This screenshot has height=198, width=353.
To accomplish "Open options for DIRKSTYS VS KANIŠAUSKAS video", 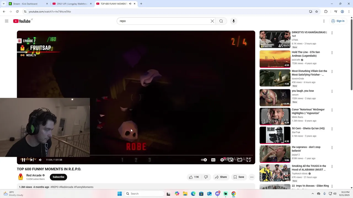I will [x=332, y=33].
